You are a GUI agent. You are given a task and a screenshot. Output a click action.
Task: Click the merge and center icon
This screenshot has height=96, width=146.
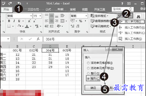62,21
